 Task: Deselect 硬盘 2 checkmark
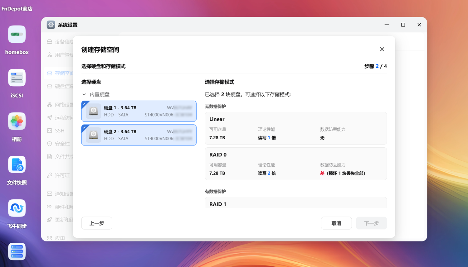[84, 127]
